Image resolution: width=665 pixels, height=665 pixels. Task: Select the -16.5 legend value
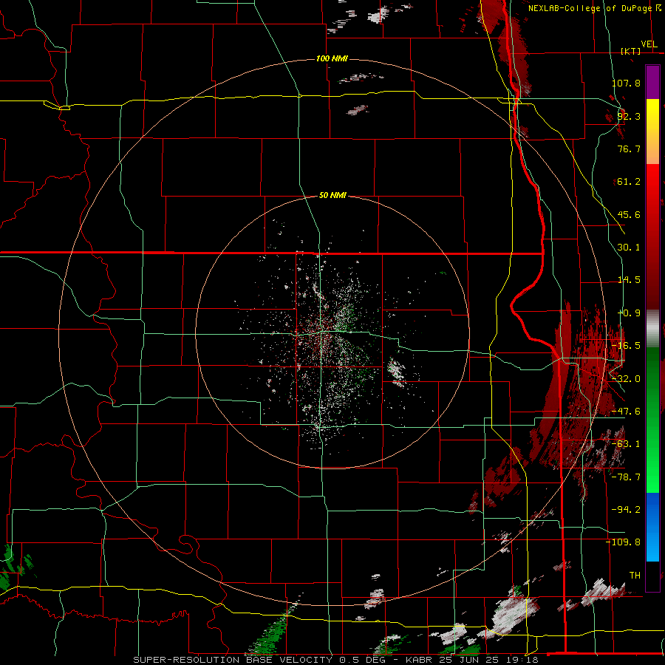click(x=626, y=346)
